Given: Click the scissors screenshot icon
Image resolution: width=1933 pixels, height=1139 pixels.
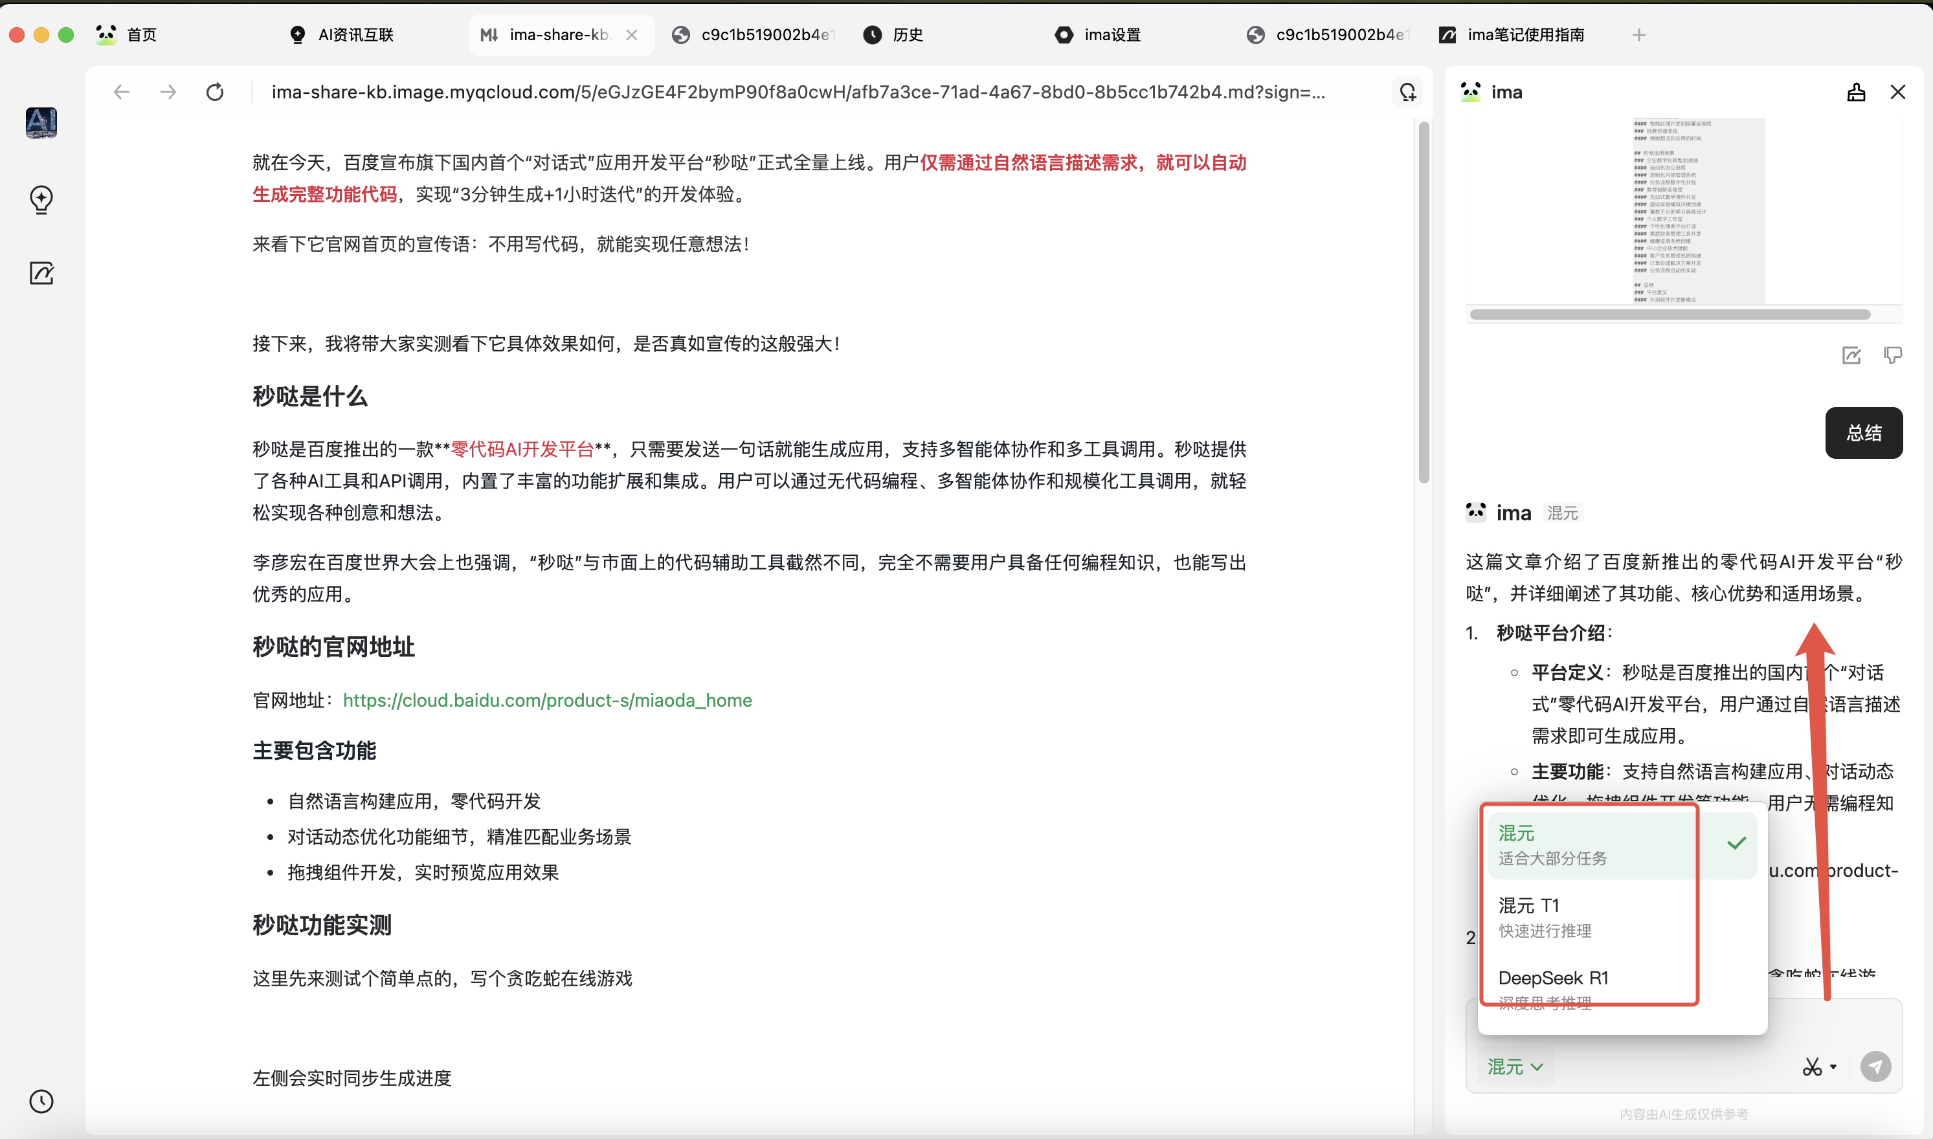Looking at the screenshot, I should pos(1812,1067).
